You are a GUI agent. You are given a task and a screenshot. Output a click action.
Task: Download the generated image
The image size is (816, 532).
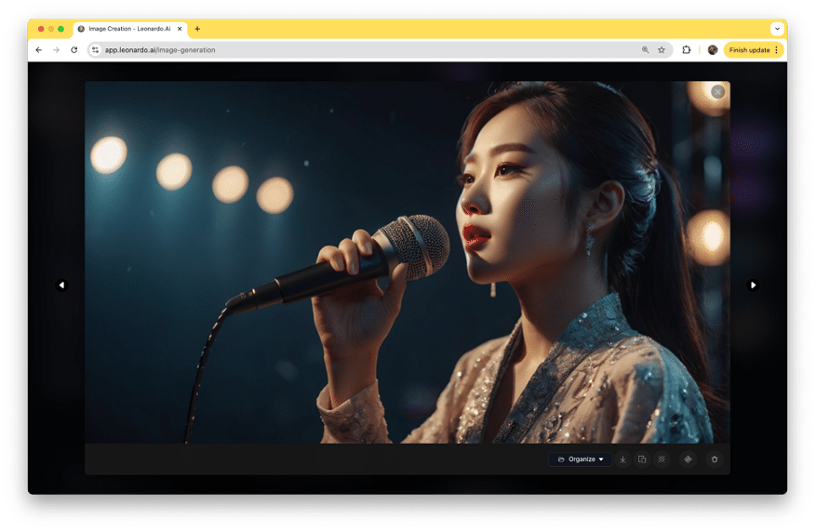point(622,459)
